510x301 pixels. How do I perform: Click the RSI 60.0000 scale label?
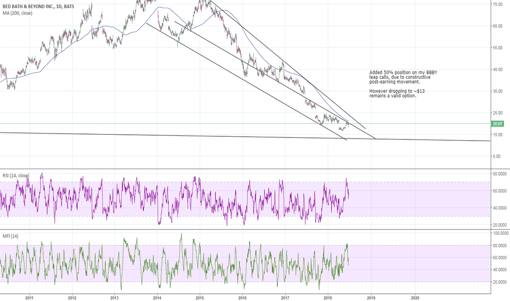coord(500,190)
